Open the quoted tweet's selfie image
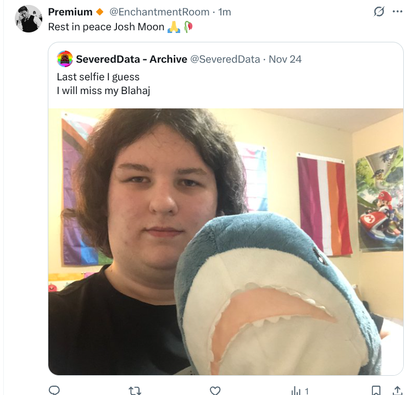412x395 pixels. pos(225,241)
